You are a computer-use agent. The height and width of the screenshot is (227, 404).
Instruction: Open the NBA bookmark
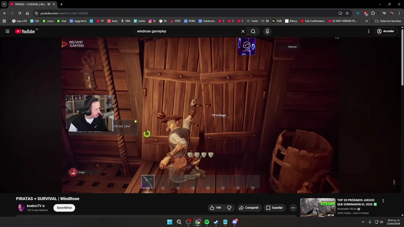[x=126, y=21]
